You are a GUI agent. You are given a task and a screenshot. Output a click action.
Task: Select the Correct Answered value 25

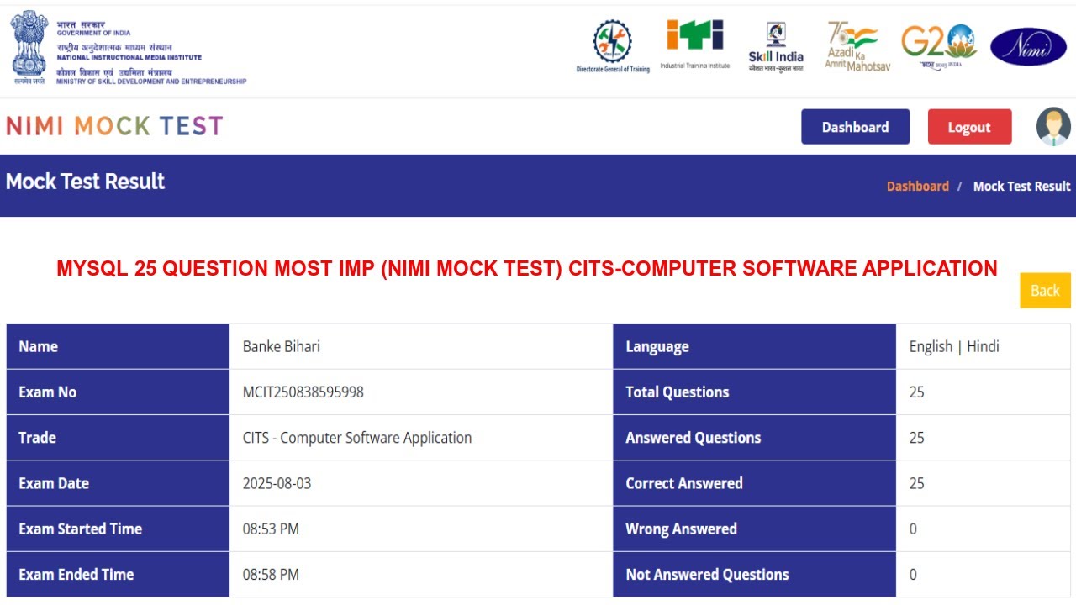point(917,483)
